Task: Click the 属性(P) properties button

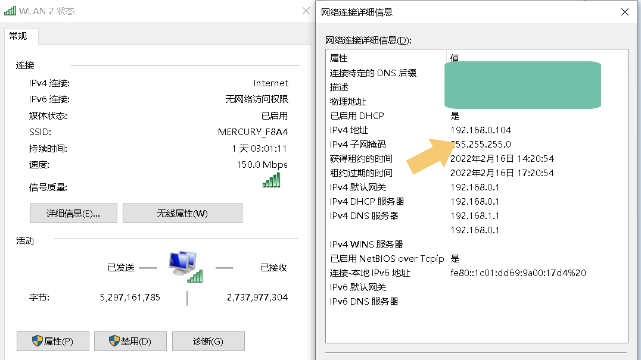Action: coord(53,341)
